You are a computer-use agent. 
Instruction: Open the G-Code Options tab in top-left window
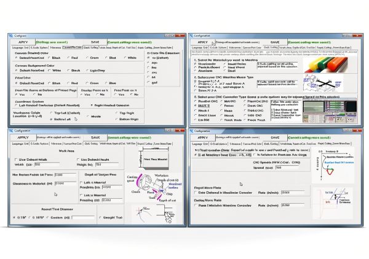(x=39, y=47)
